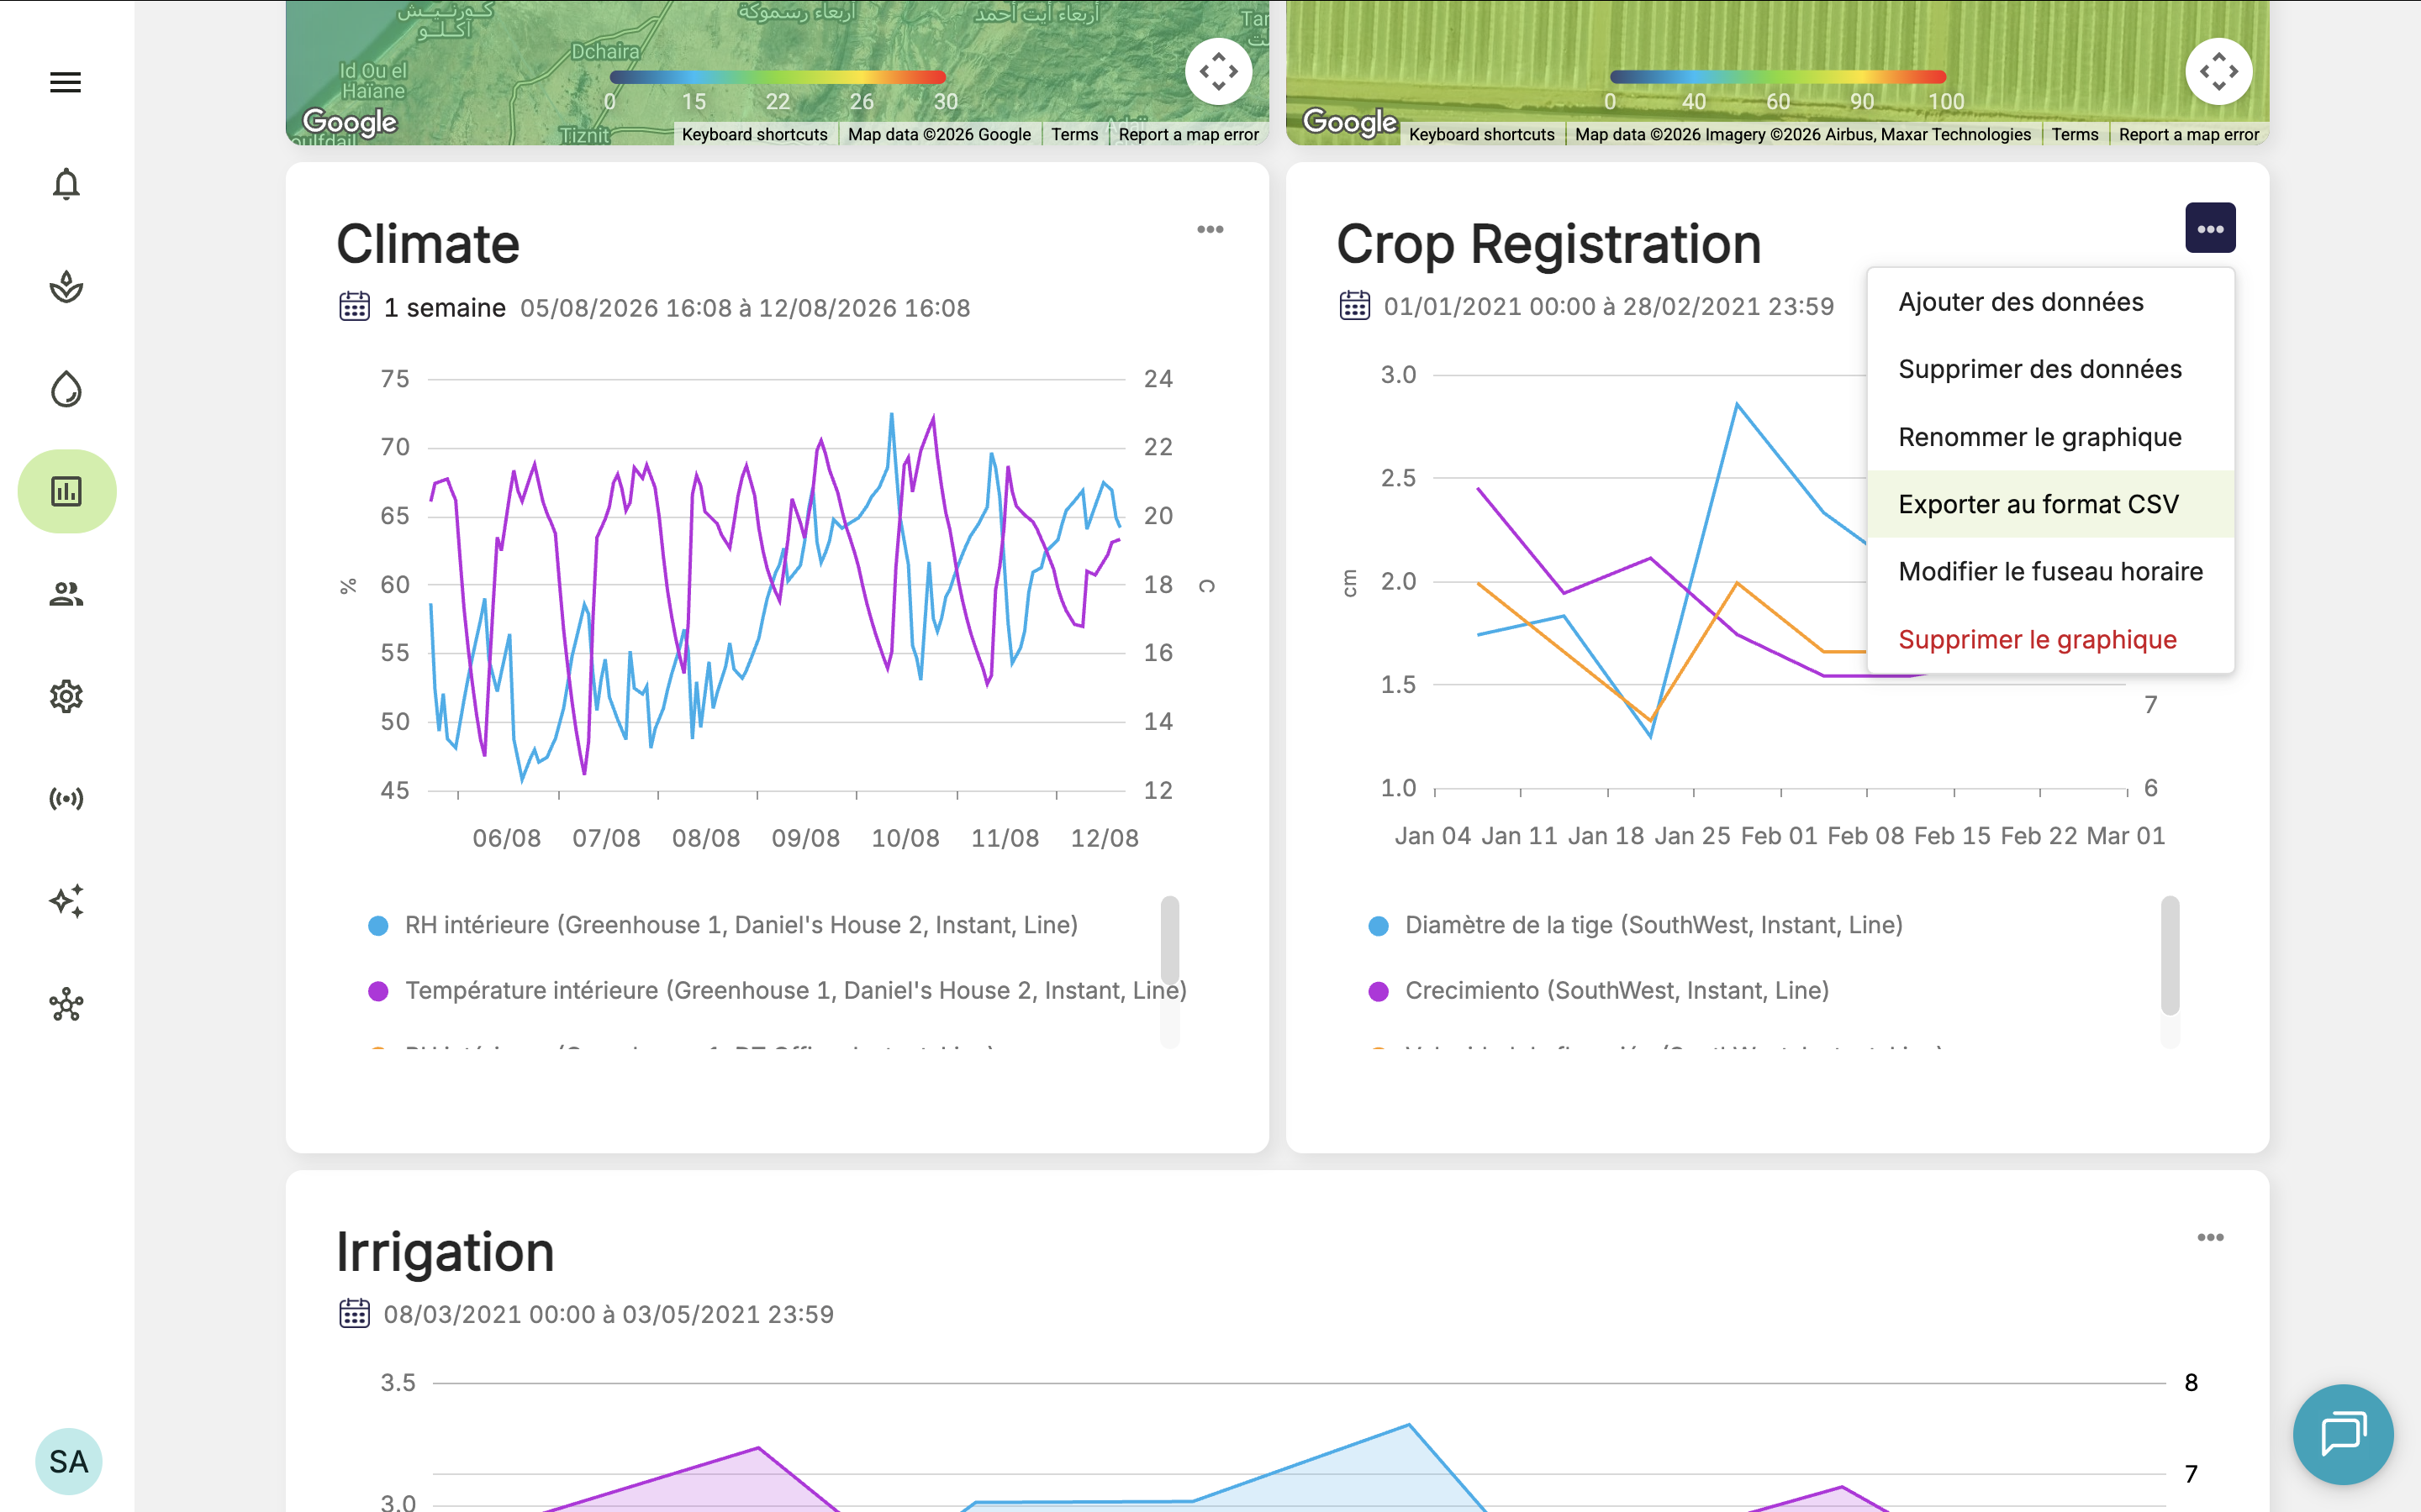This screenshot has width=2421, height=1512.
Task: Open Climate chart calendar date picker icon
Action: pyautogui.click(x=354, y=306)
